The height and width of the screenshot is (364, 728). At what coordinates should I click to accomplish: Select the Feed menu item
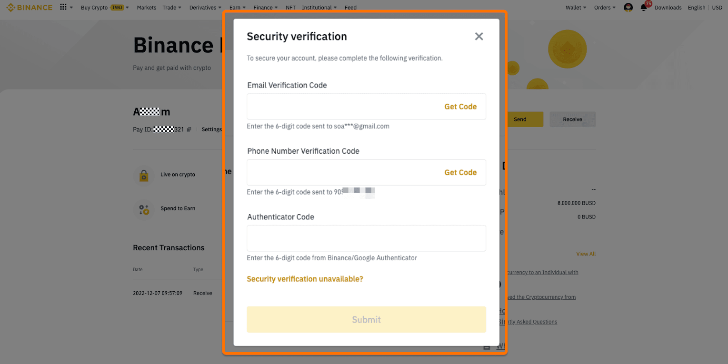(x=350, y=7)
